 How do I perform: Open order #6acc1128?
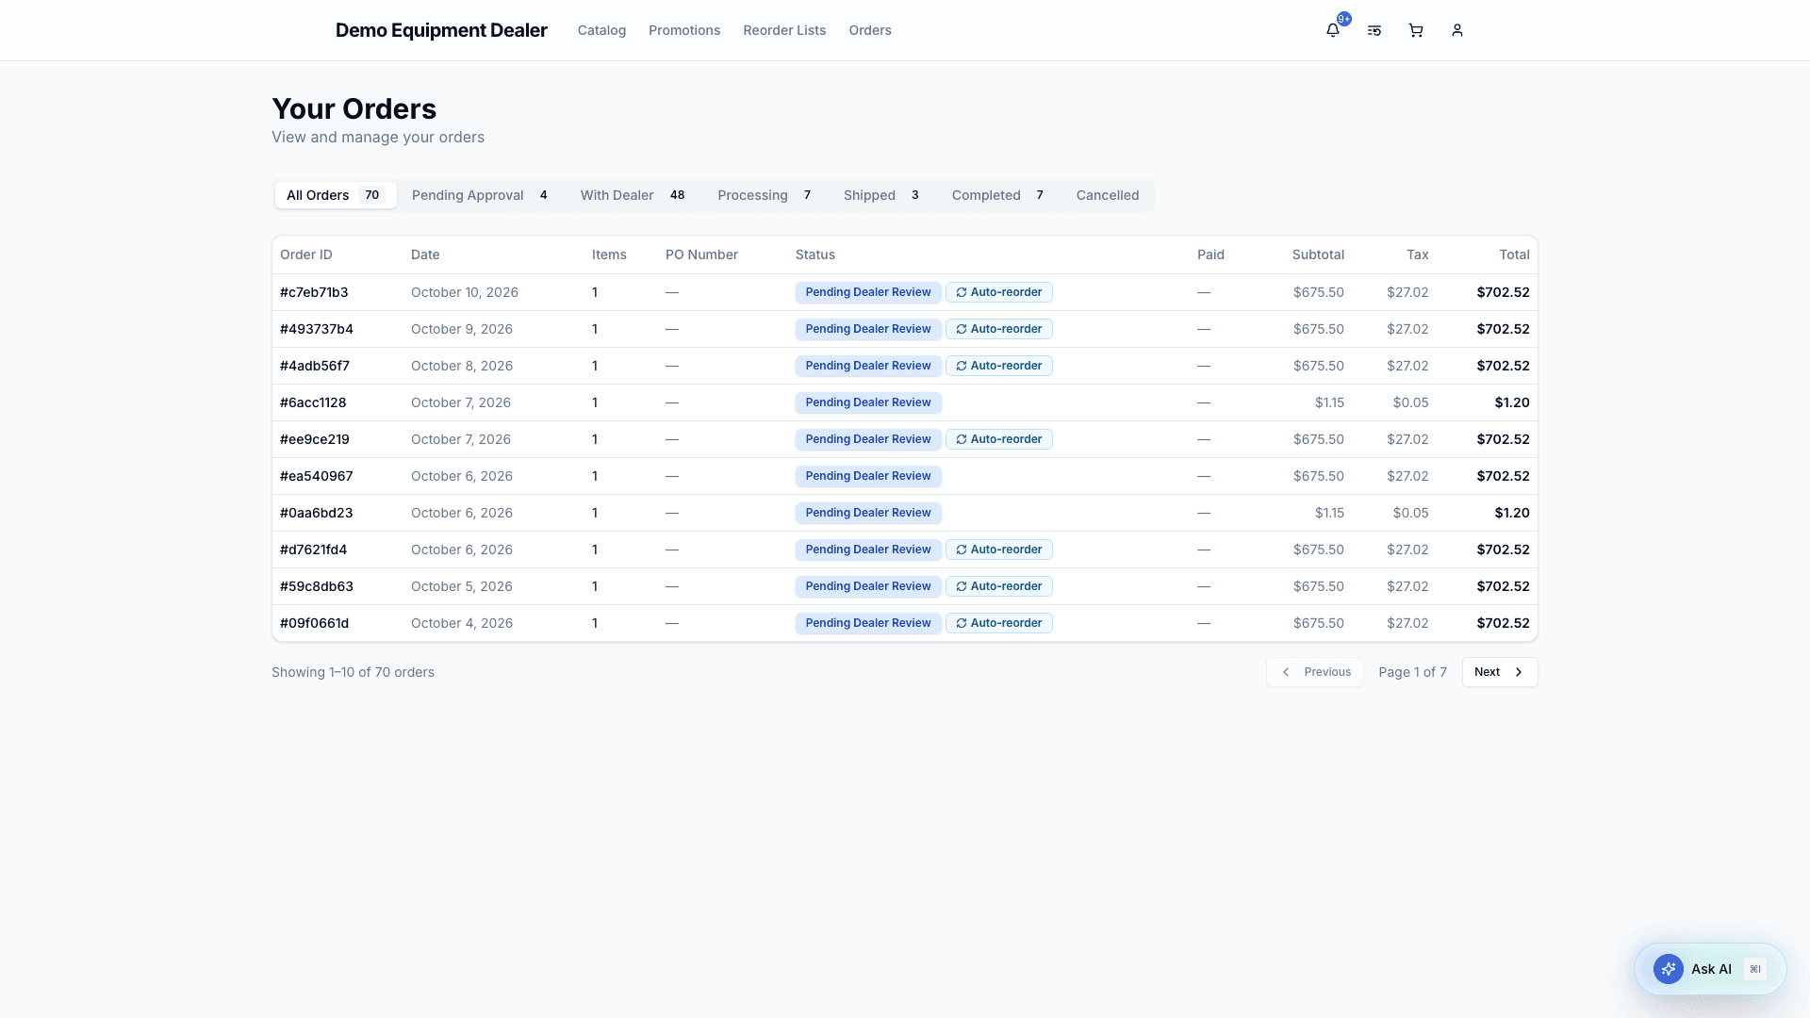tap(313, 402)
